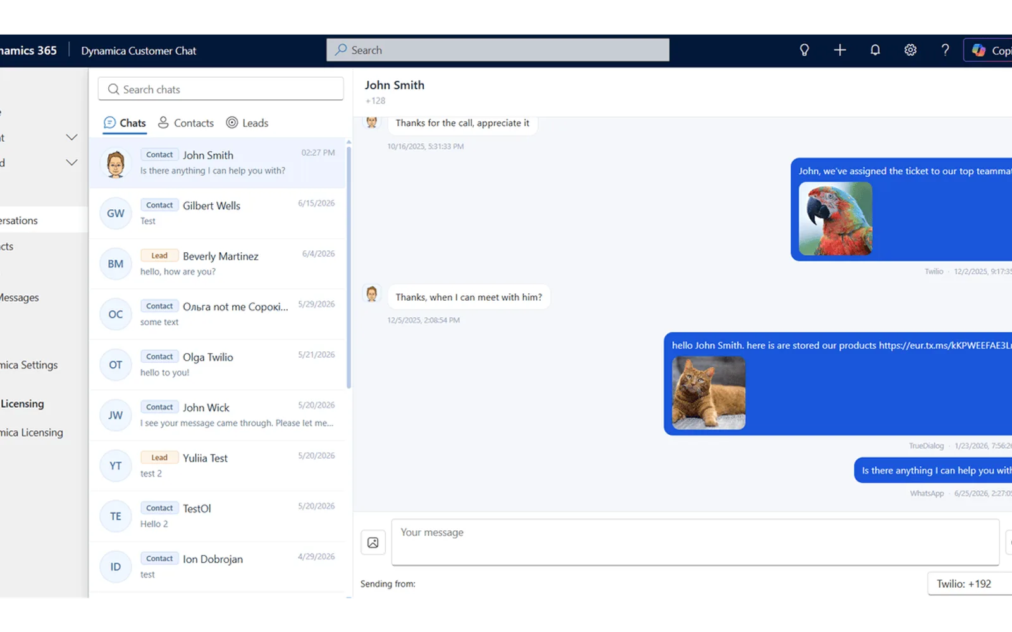This screenshot has width=1012, height=632.
Task: Click the lightbulb ideas icon in header
Action: [x=804, y=50]
